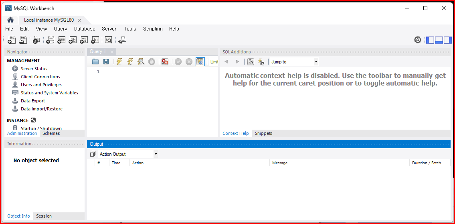Get context help for caret position

[251, 61]
